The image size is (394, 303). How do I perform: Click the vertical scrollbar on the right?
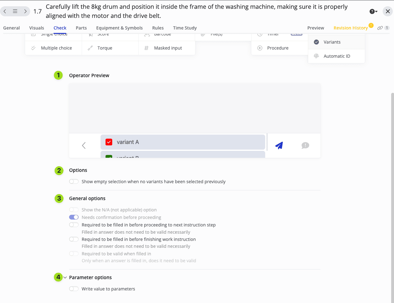(x=392, y=188)
